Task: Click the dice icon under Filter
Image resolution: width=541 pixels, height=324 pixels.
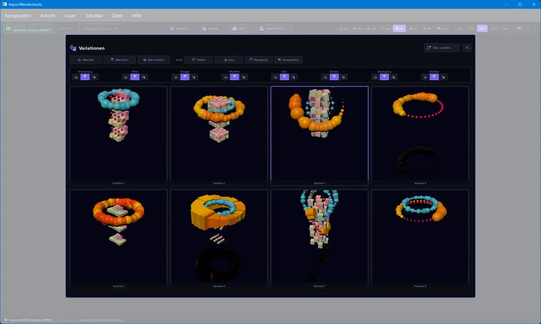Action: [144, 77]
